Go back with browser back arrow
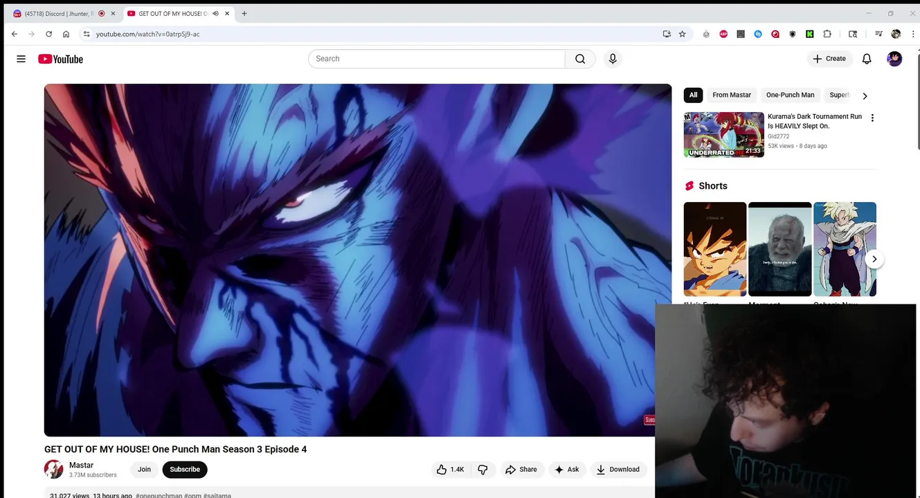The height and width of the screenshot is (498, 920). point(15,34)
